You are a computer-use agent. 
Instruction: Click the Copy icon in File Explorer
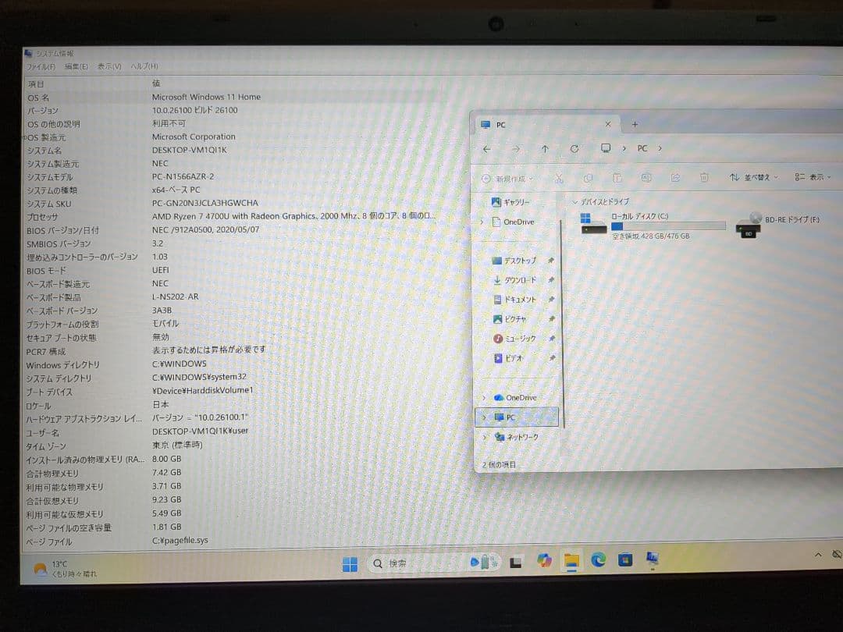[x=589, y=177]
